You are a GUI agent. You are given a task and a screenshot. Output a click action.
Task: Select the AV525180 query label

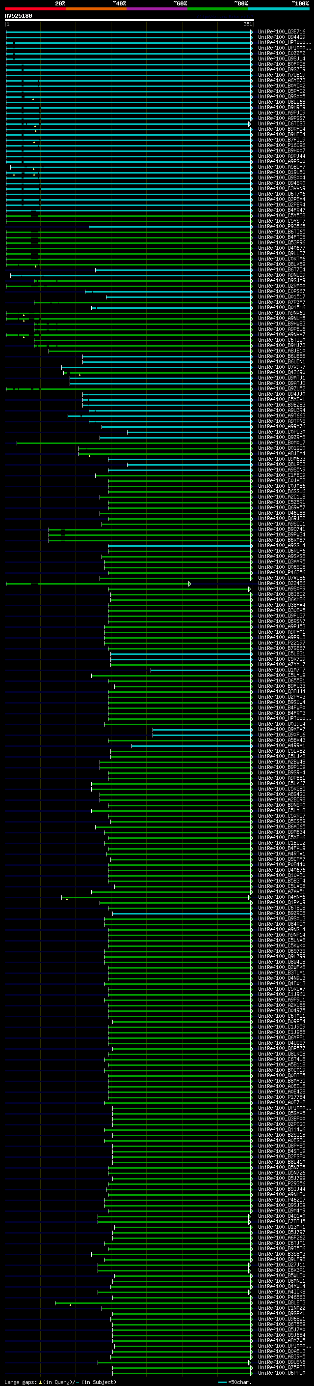18,16
